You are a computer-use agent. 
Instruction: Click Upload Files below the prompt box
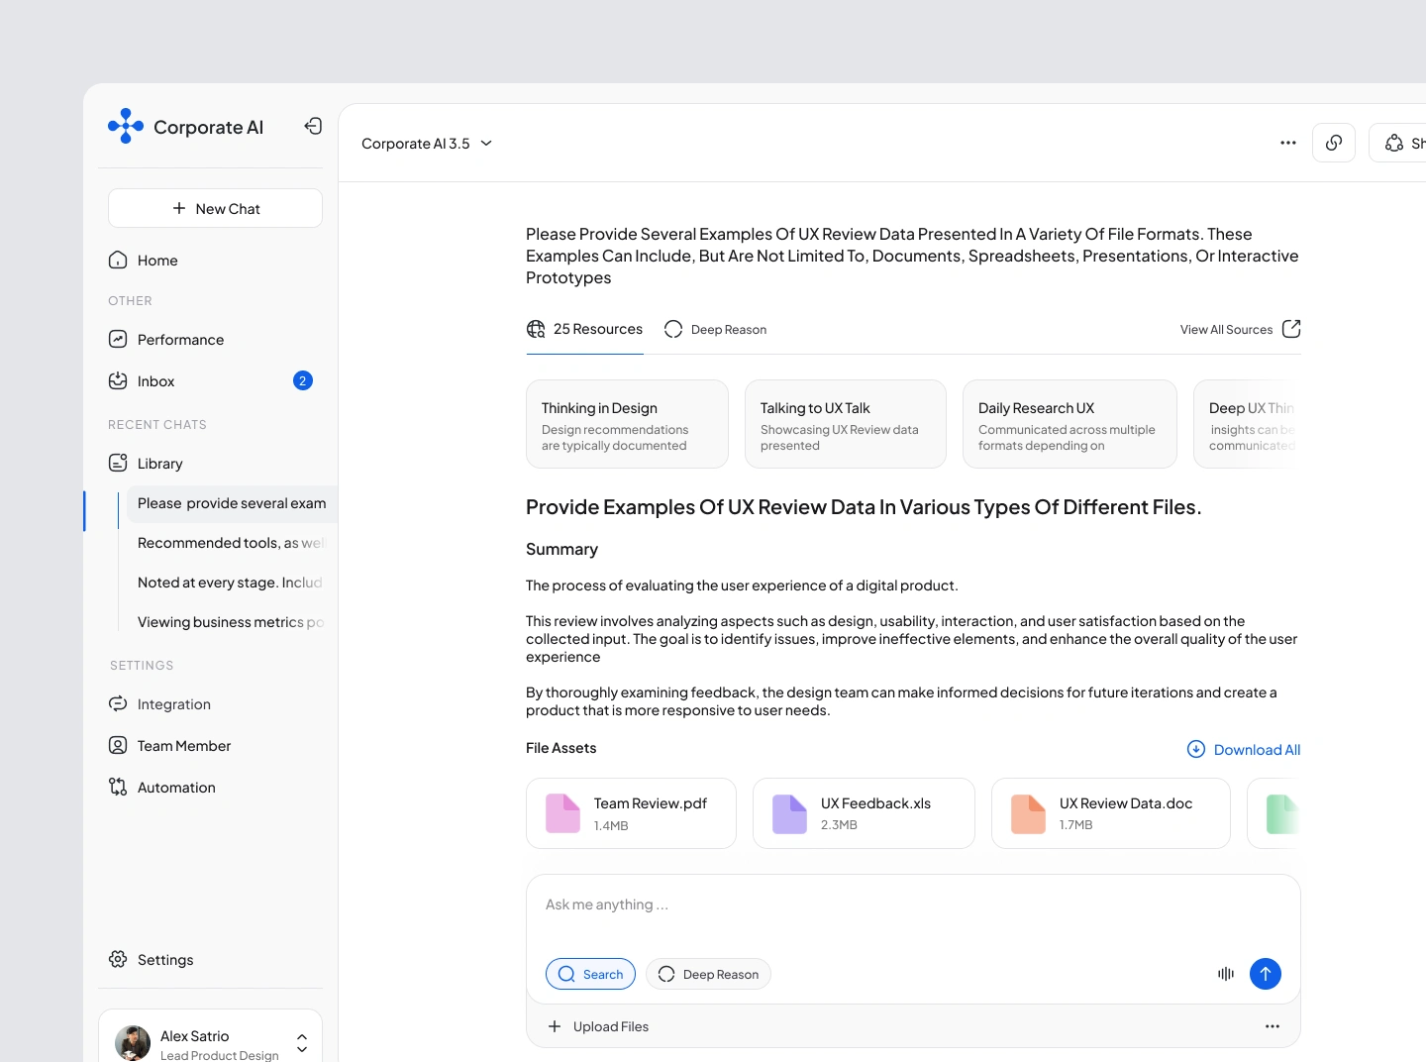click(x=599, y=1026)
